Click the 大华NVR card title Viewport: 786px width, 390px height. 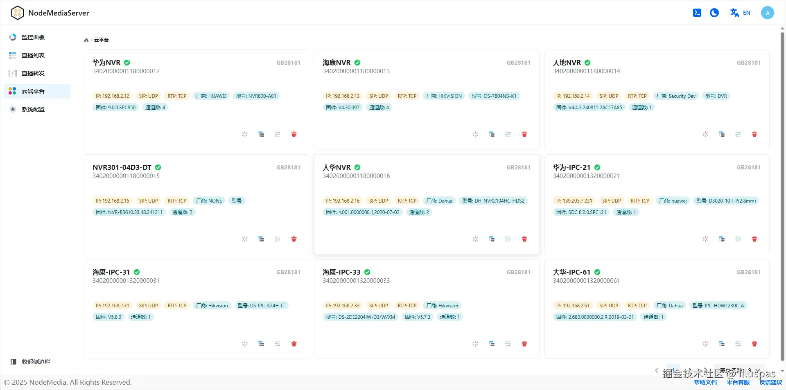click(337, 167)
